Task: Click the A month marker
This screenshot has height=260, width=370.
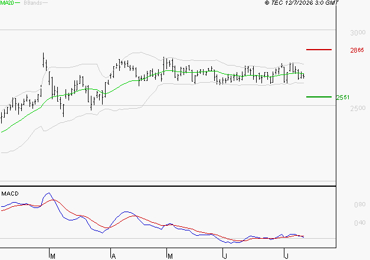Action: point(113,256)
